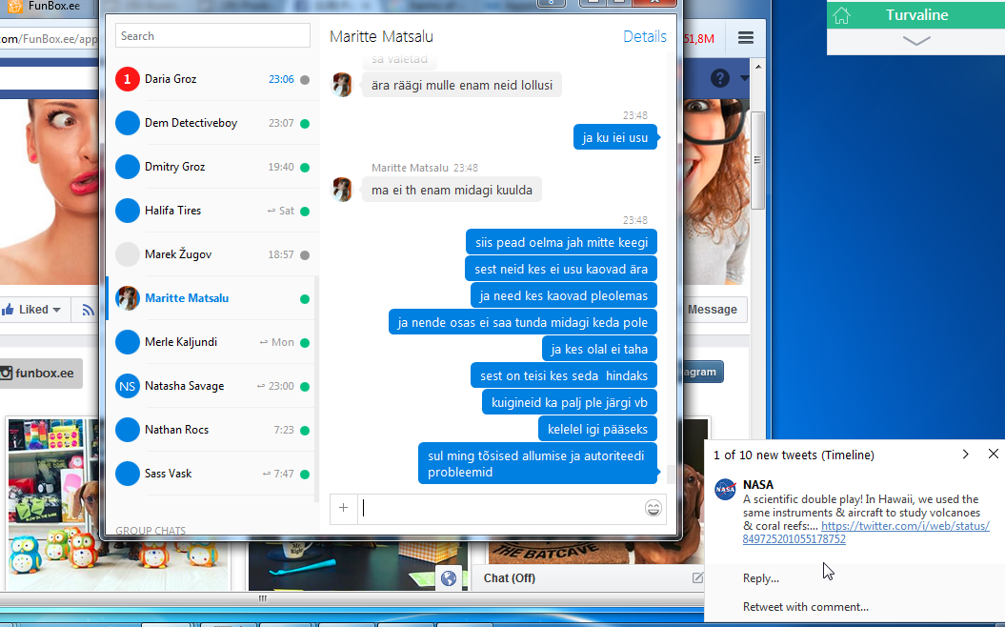The image size is (1005, 627).
Task: Choose Retweet with comment... option
Action: (806, 606)
